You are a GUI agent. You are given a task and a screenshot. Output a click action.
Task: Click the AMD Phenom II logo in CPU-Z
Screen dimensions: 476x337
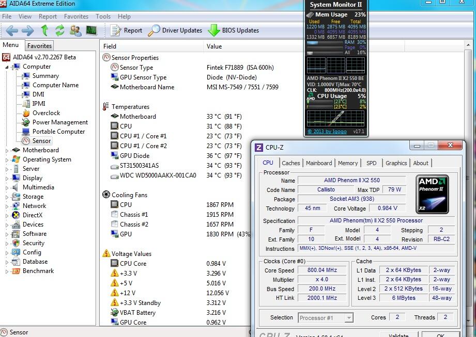pos(432,194)
